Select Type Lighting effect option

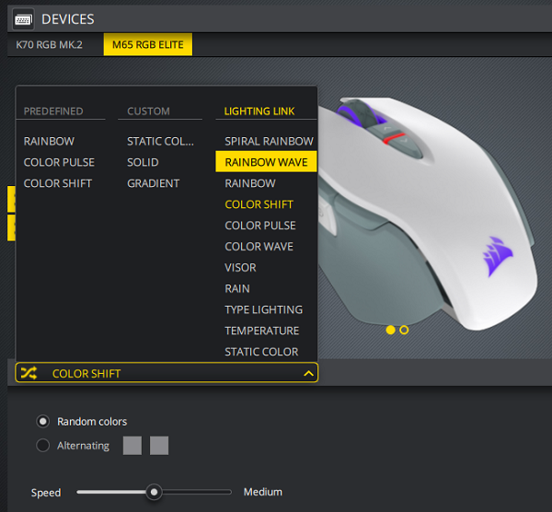tap(263, 309)
